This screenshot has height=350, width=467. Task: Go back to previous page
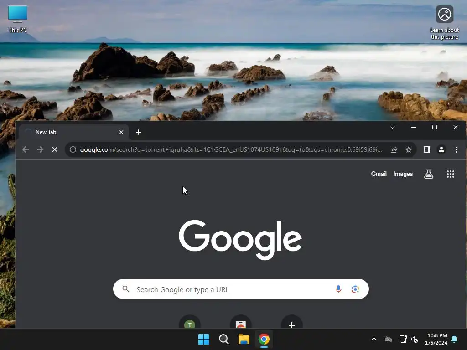(26, 149)
